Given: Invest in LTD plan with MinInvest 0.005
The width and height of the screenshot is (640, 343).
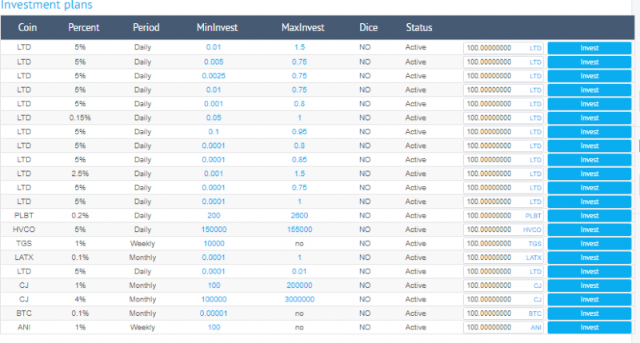Looking at the screenshot, I should click(x=590, y=62).
